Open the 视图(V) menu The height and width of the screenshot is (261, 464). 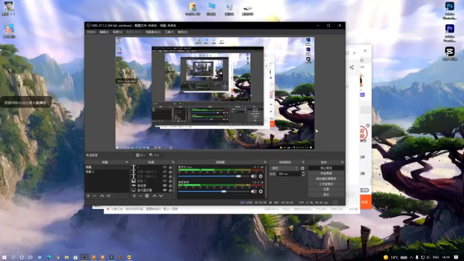pyautogui.click(x=118, y=32)
